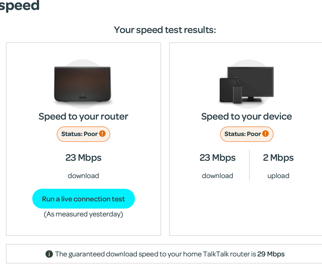Click the guaranteed download speed banner
The width and height of the screenshot is (322, 270).
coord(165,254)
